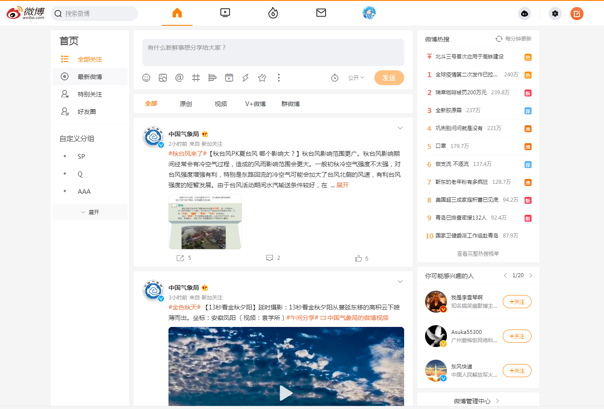Open 特别关注 in the sidebar
Viewport: 604px width, 409px height.
(90, 94)
